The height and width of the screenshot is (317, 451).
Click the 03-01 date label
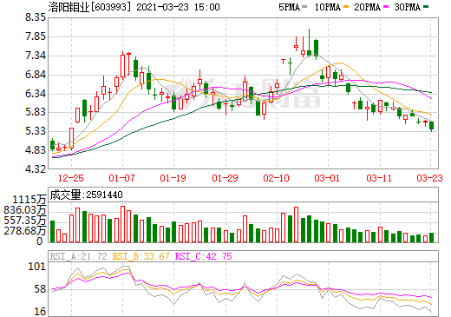tap(327, 178)
